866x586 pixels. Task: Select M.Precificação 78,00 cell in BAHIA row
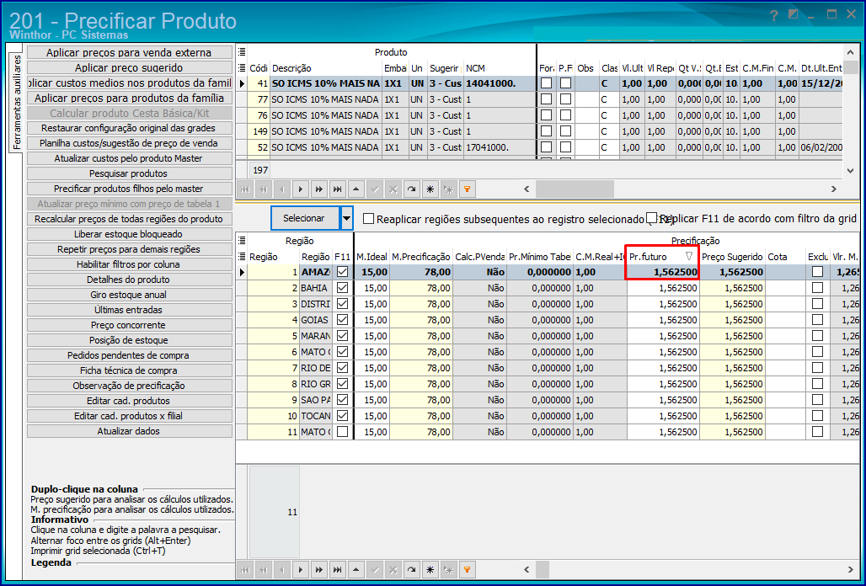[421, 288]
